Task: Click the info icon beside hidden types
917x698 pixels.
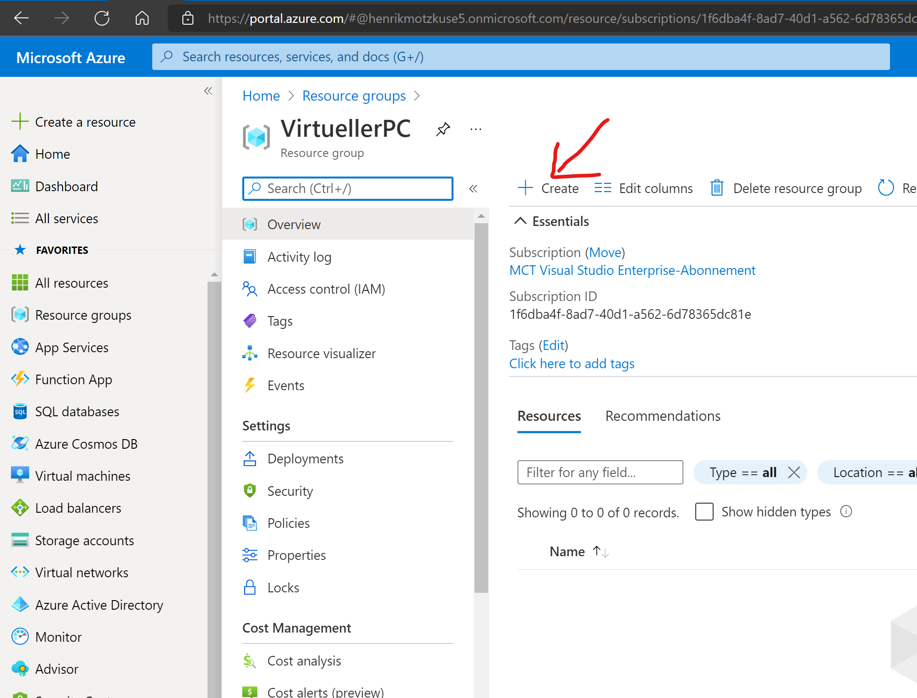Action: click(x=846, y=511)
